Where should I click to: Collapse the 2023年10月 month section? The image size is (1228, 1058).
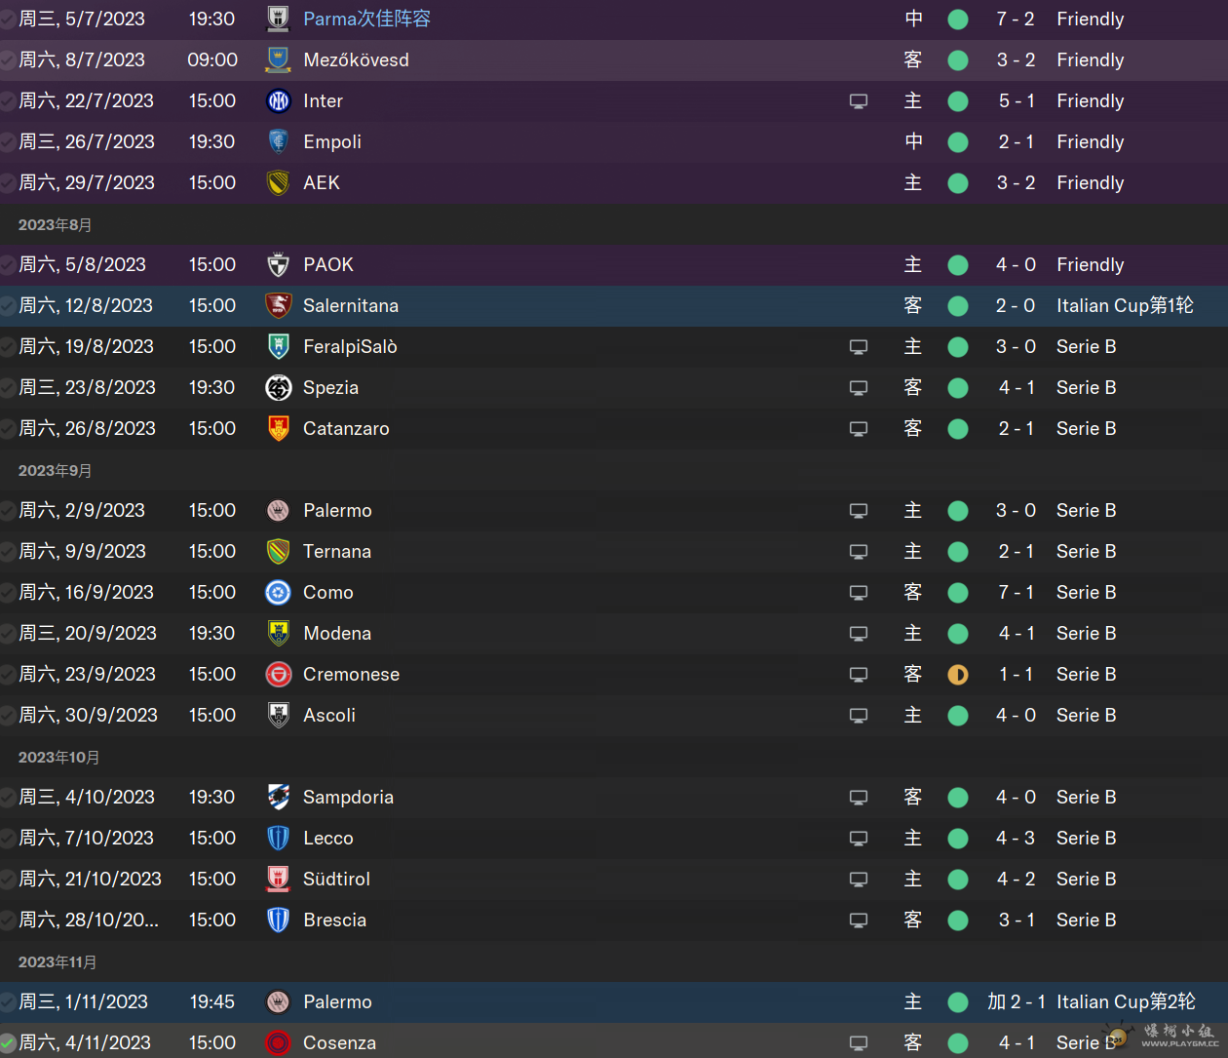(x=59, y=758)
